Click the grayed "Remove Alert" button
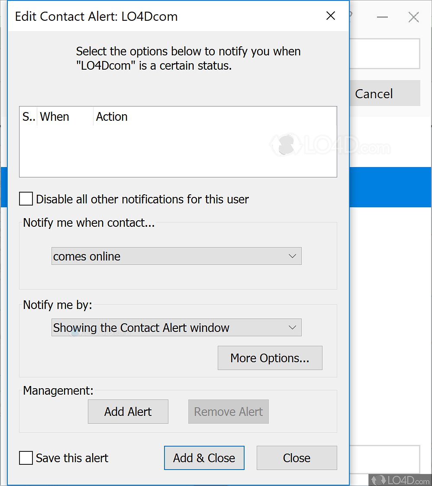This screenshot has width=432, height=486. pyautogui.click(x=228, y=412)
